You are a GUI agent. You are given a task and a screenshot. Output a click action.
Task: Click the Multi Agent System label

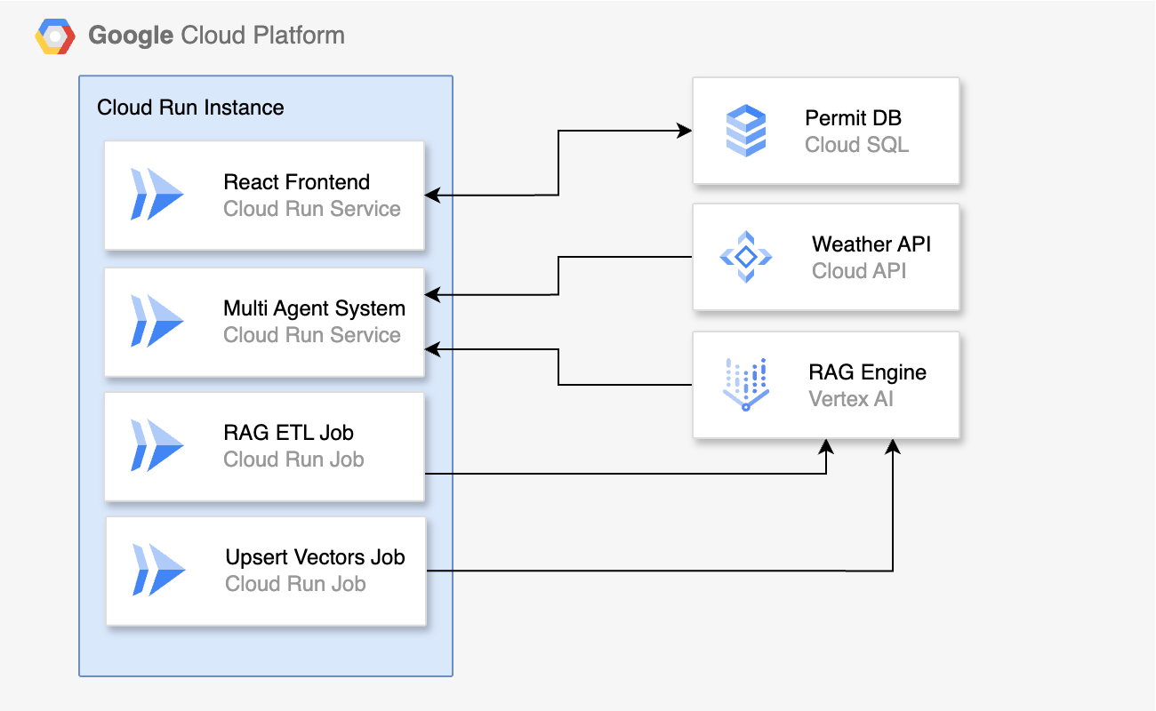pos(315,308)
